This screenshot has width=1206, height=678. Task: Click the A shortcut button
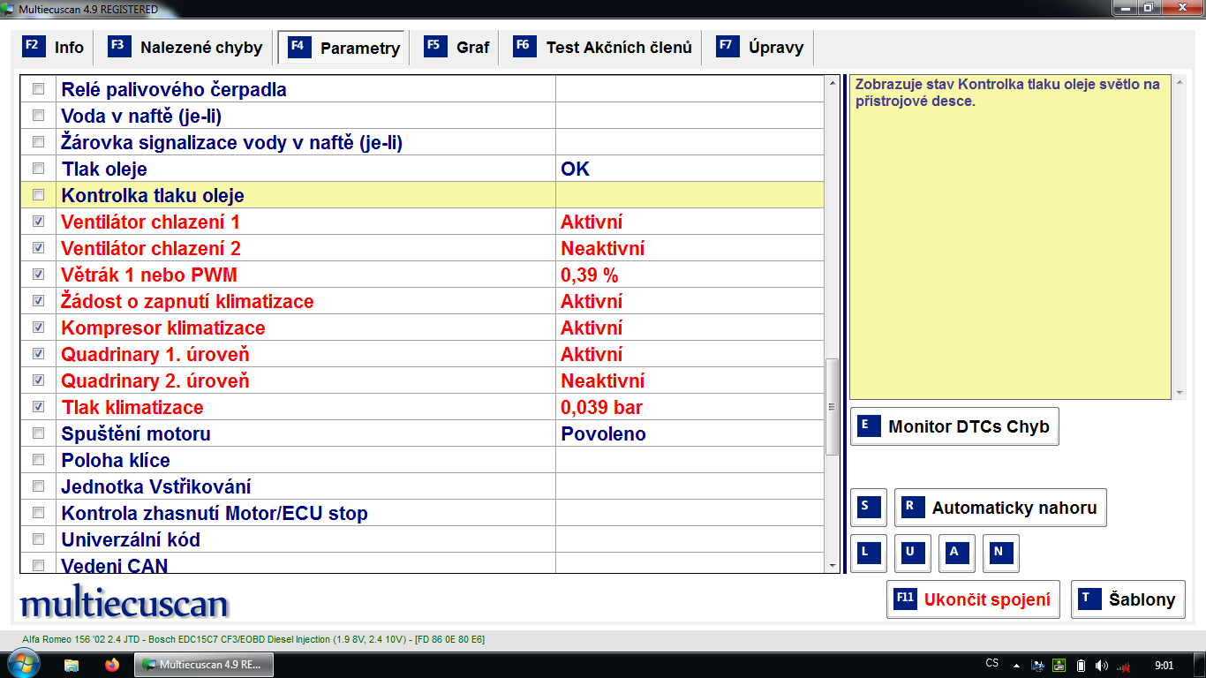[x=956, y=554]
